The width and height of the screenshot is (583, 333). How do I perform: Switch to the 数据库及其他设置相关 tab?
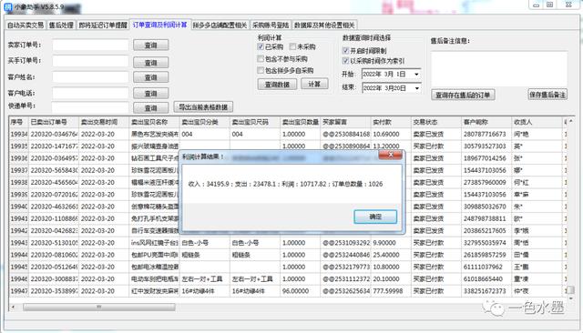pos(324,25)
